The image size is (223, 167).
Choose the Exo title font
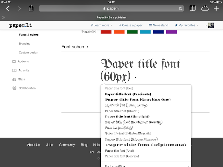point(119,88)
